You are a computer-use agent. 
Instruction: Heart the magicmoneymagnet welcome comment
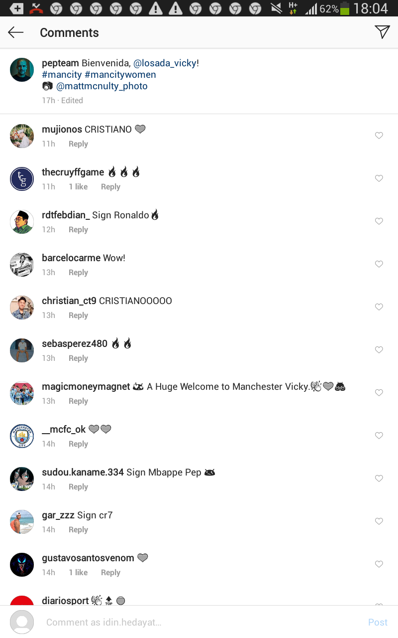379,393
